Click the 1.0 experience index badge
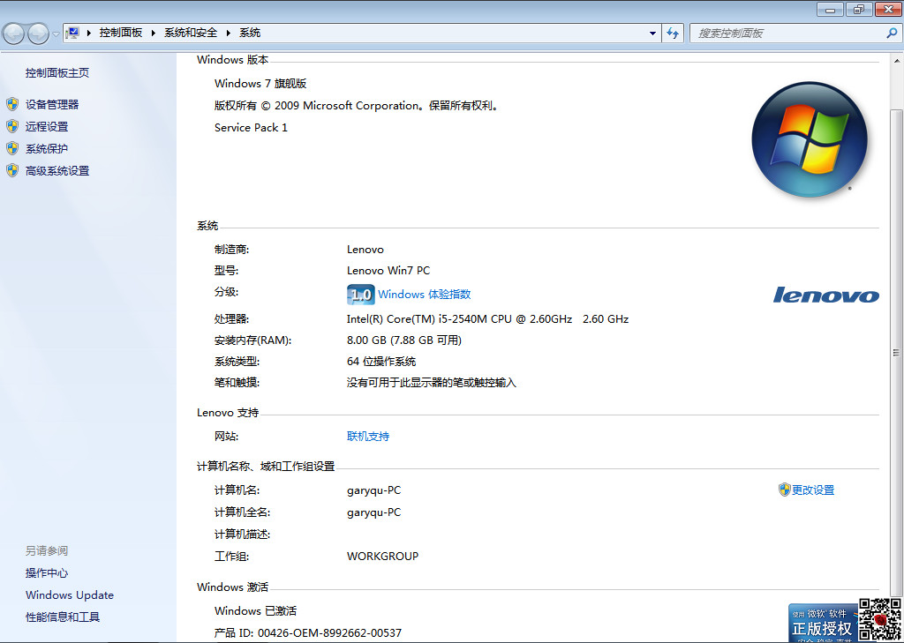 coord(361,295)
